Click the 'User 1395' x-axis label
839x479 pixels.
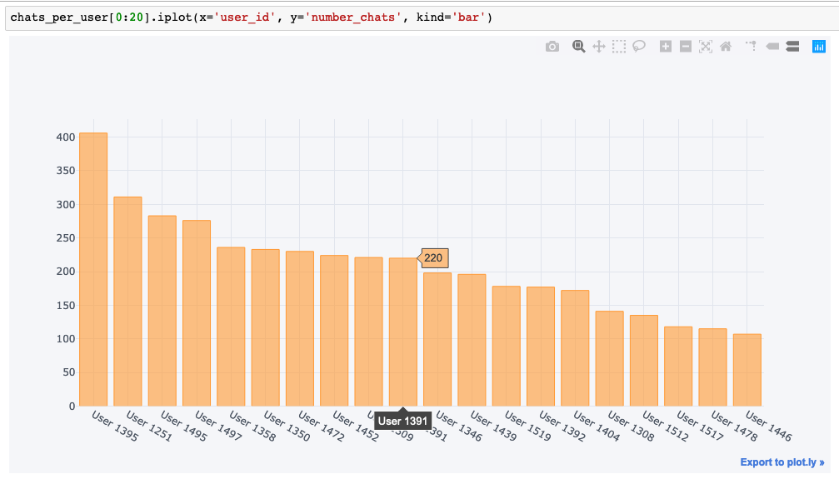point(115,426)
